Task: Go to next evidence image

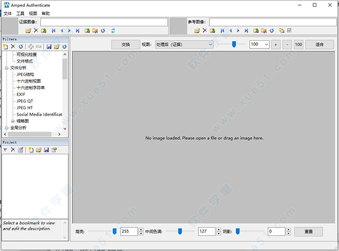Action: click(69, 30)
